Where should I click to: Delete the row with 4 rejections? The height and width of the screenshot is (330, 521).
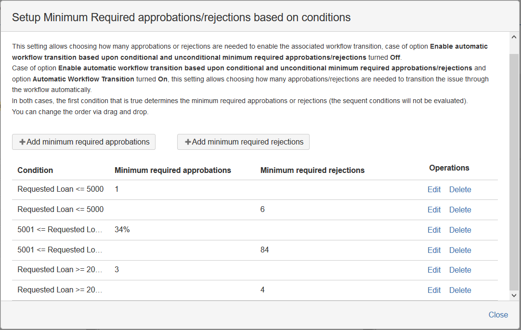[x=460, y=290]
